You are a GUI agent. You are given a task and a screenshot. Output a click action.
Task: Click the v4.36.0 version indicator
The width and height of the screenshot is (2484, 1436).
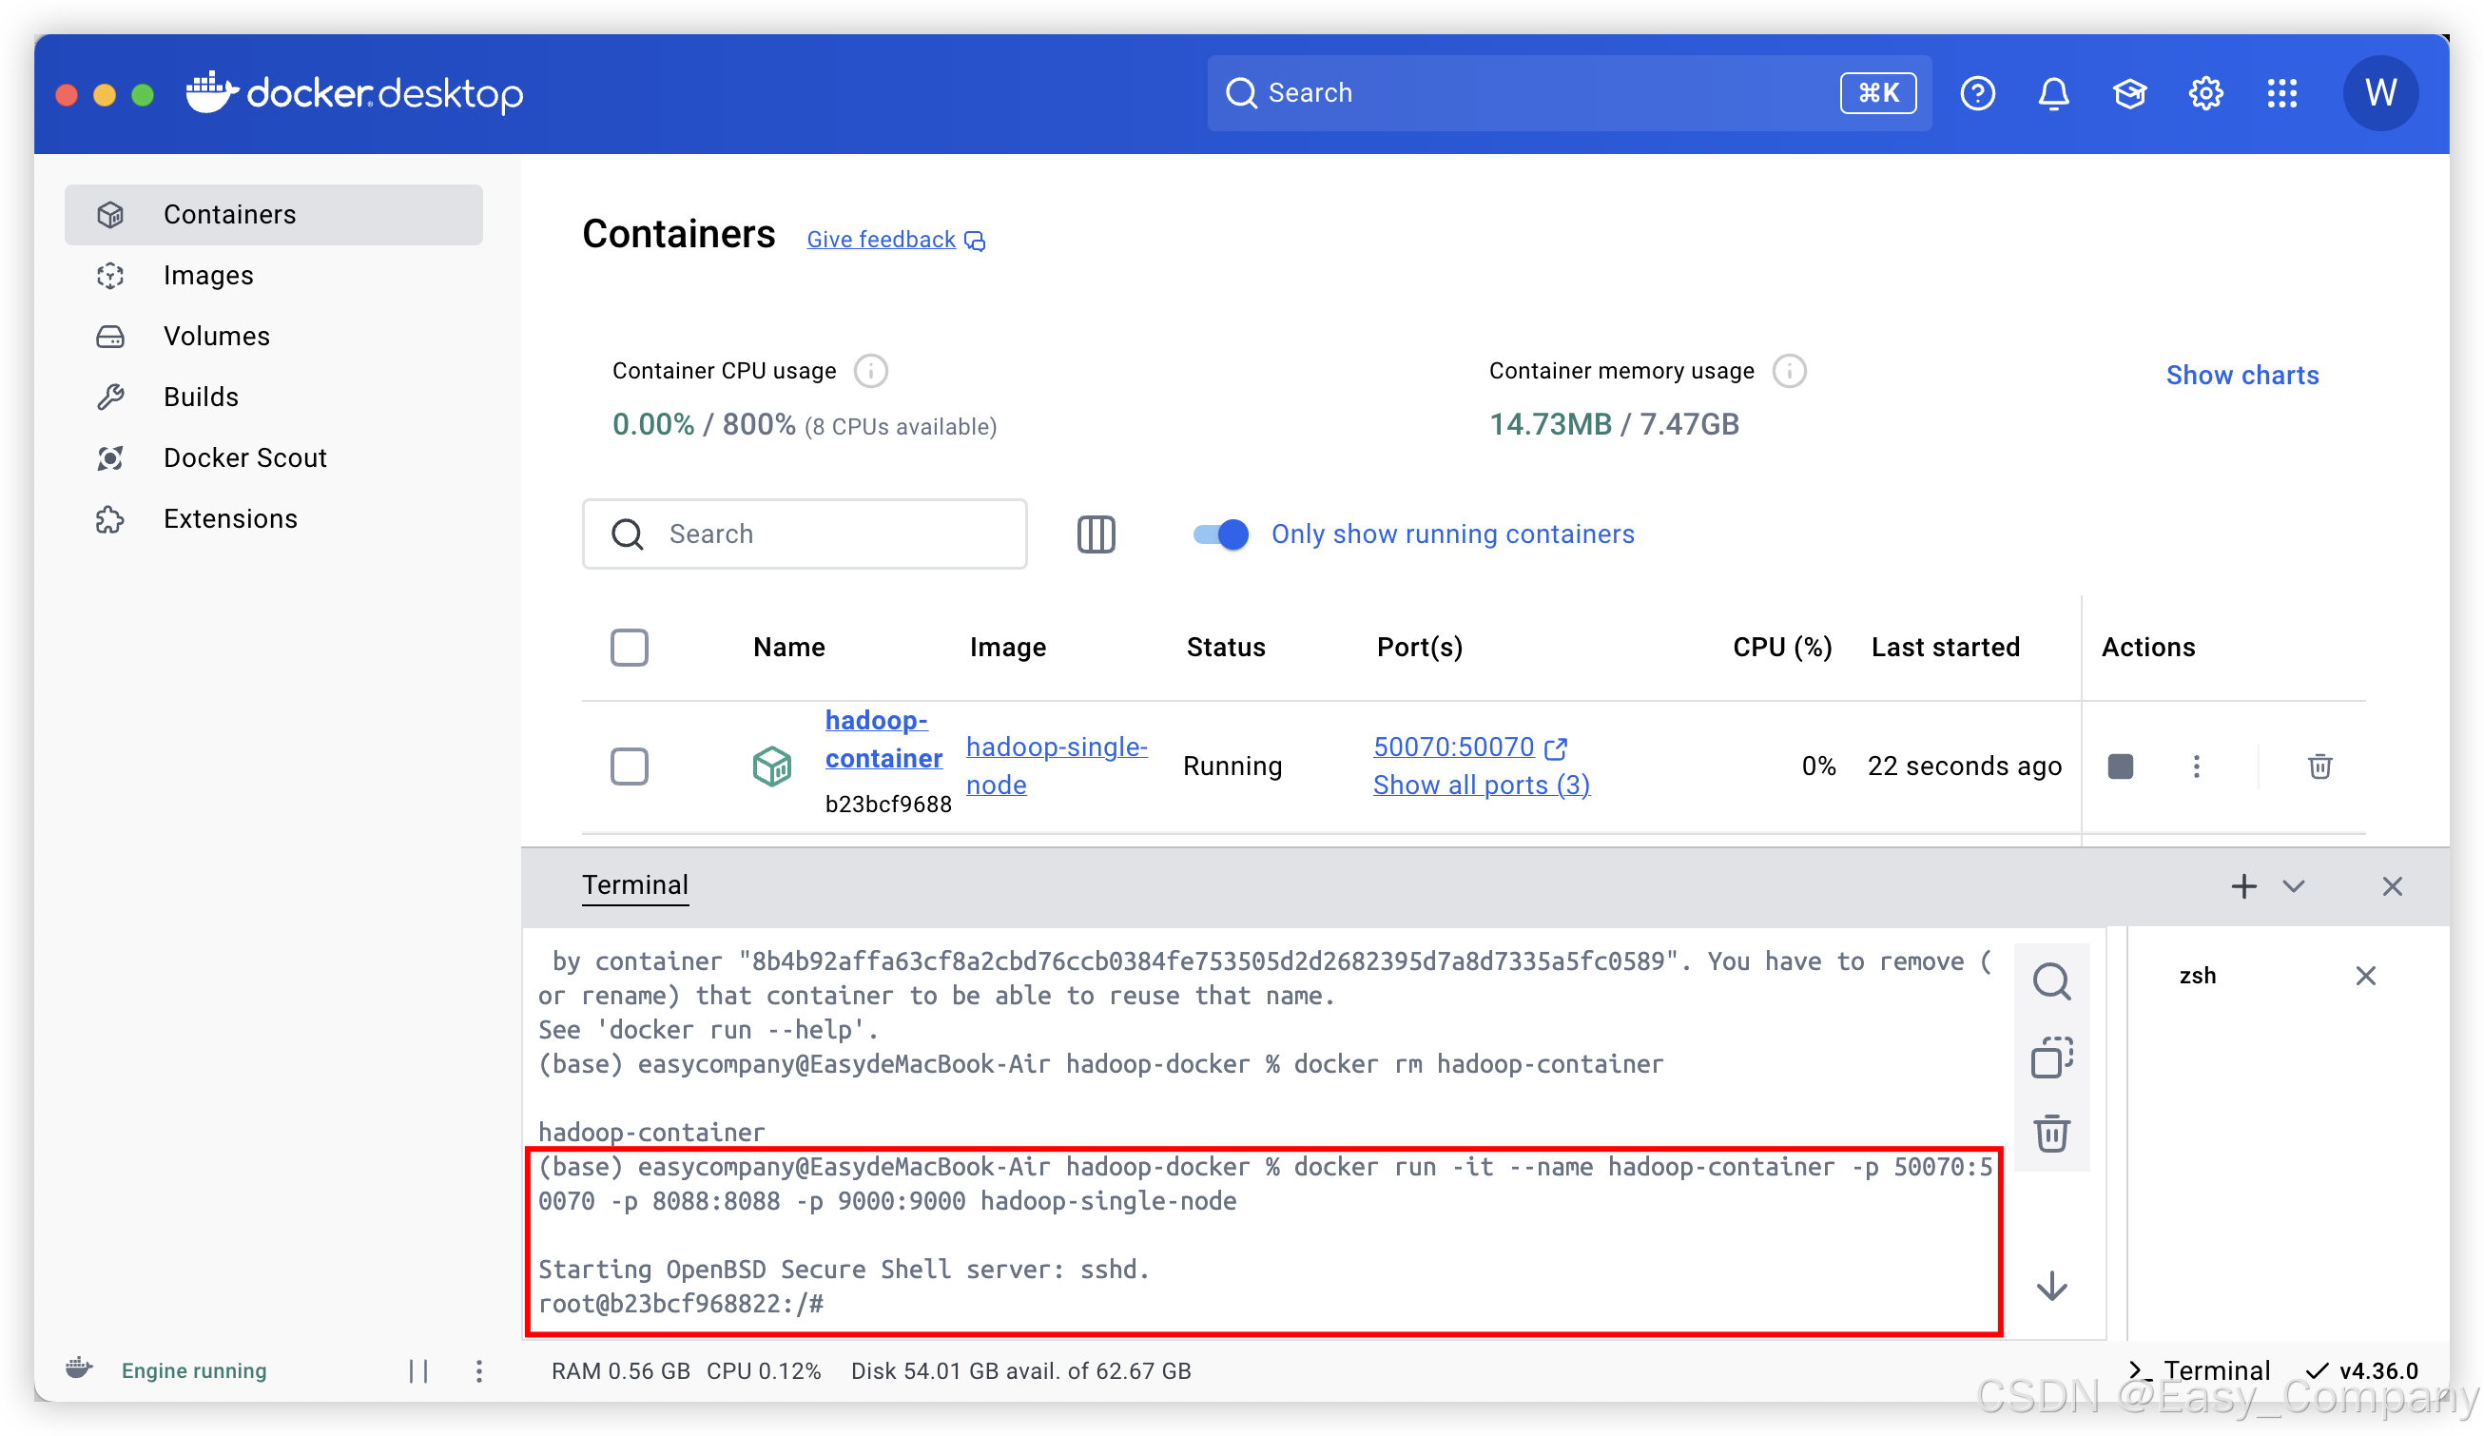pos(2361,1370)
